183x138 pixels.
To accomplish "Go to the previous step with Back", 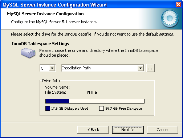I will point(93,130).
